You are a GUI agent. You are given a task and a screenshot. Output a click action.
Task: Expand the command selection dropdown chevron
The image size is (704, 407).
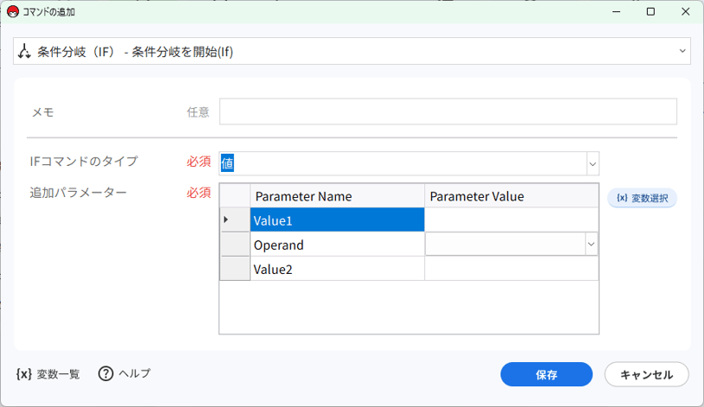pos(682,51)
